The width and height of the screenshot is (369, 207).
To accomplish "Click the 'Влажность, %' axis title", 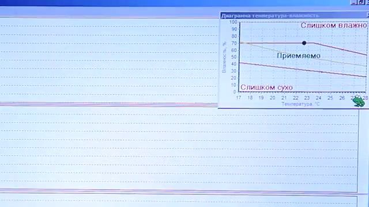I will point(224,57).
